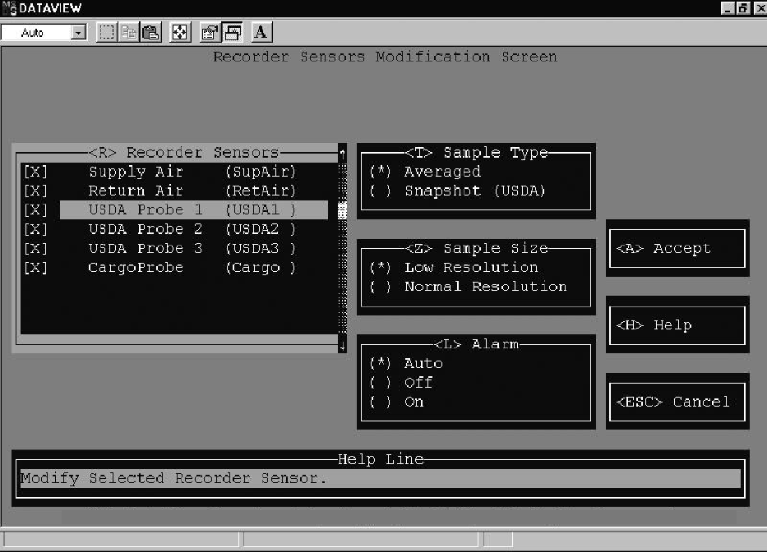This screenshot has height=552, width=767.
Task: Select the CargoProbe (Cargo) row
Action: 192,268
